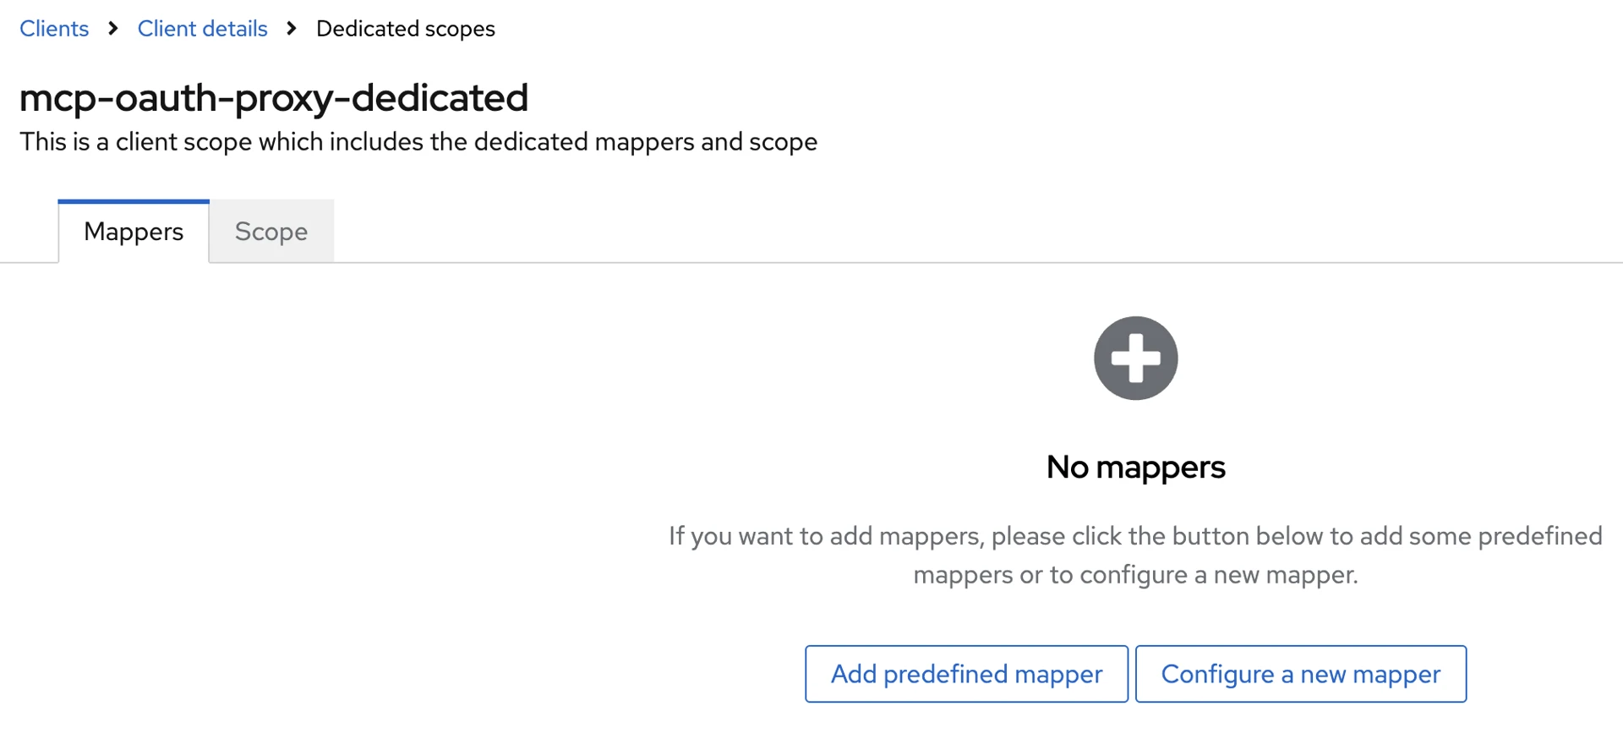
Task: Click Configure a new mapper
Action: click(x=1301, y=674)
